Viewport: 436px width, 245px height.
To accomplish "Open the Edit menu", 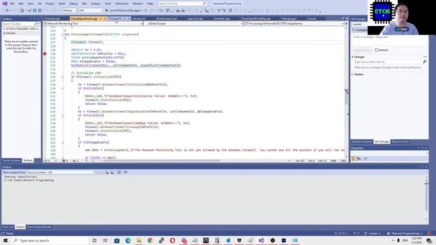I will click(21, 3).
